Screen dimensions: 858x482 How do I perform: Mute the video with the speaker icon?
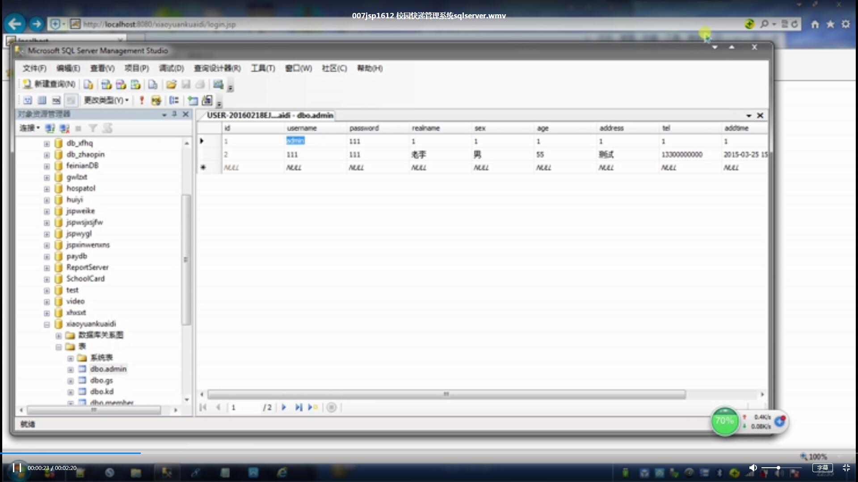tap(753, 468)
